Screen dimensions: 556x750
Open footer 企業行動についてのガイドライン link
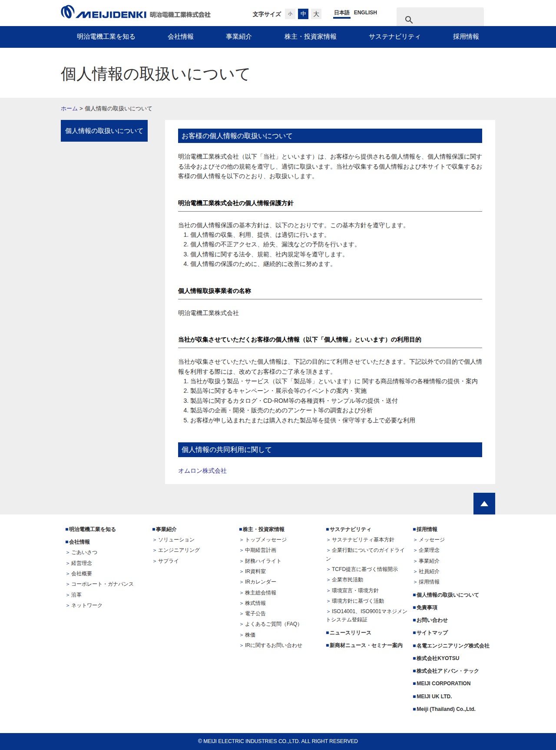(366, 554)
